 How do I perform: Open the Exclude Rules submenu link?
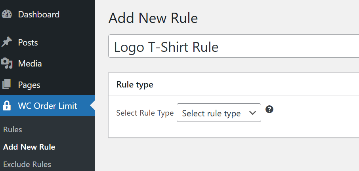tap(27, 164)
